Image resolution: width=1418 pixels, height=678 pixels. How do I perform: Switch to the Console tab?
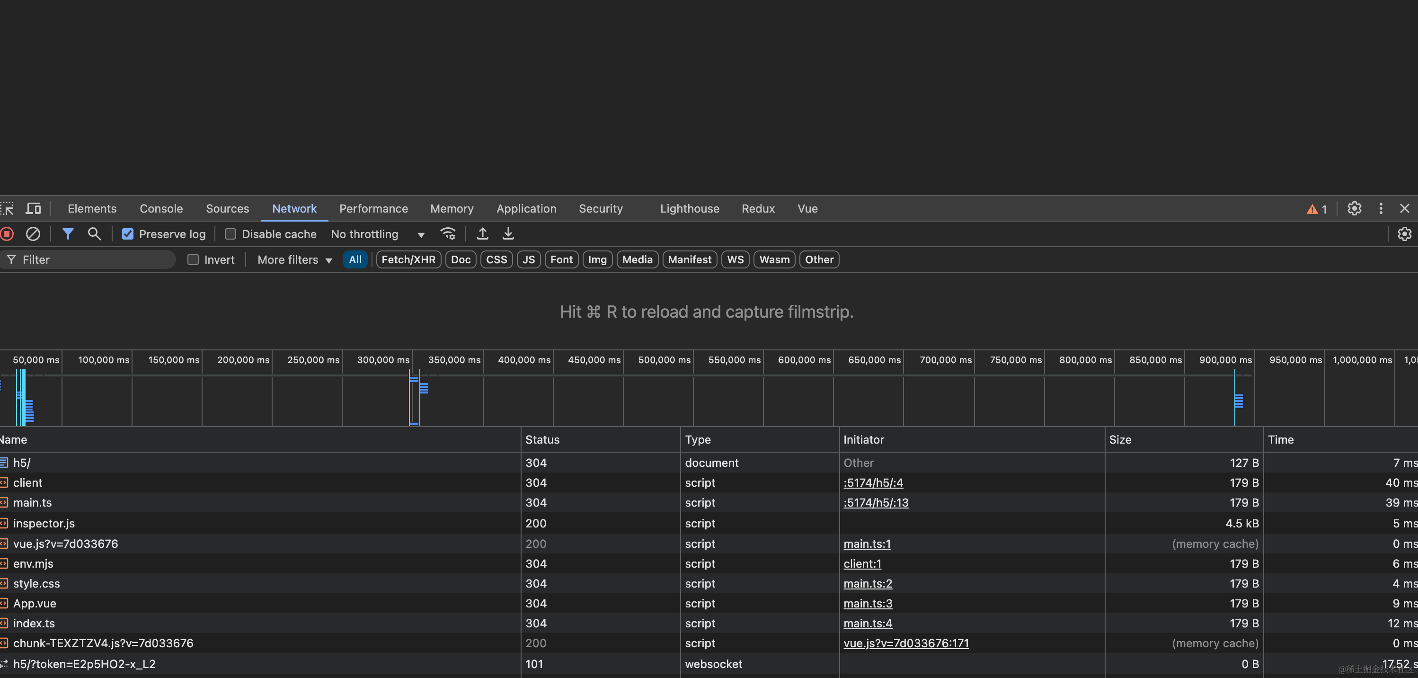161,209
